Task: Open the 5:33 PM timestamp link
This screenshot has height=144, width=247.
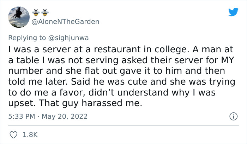Action: pos(20,116)
